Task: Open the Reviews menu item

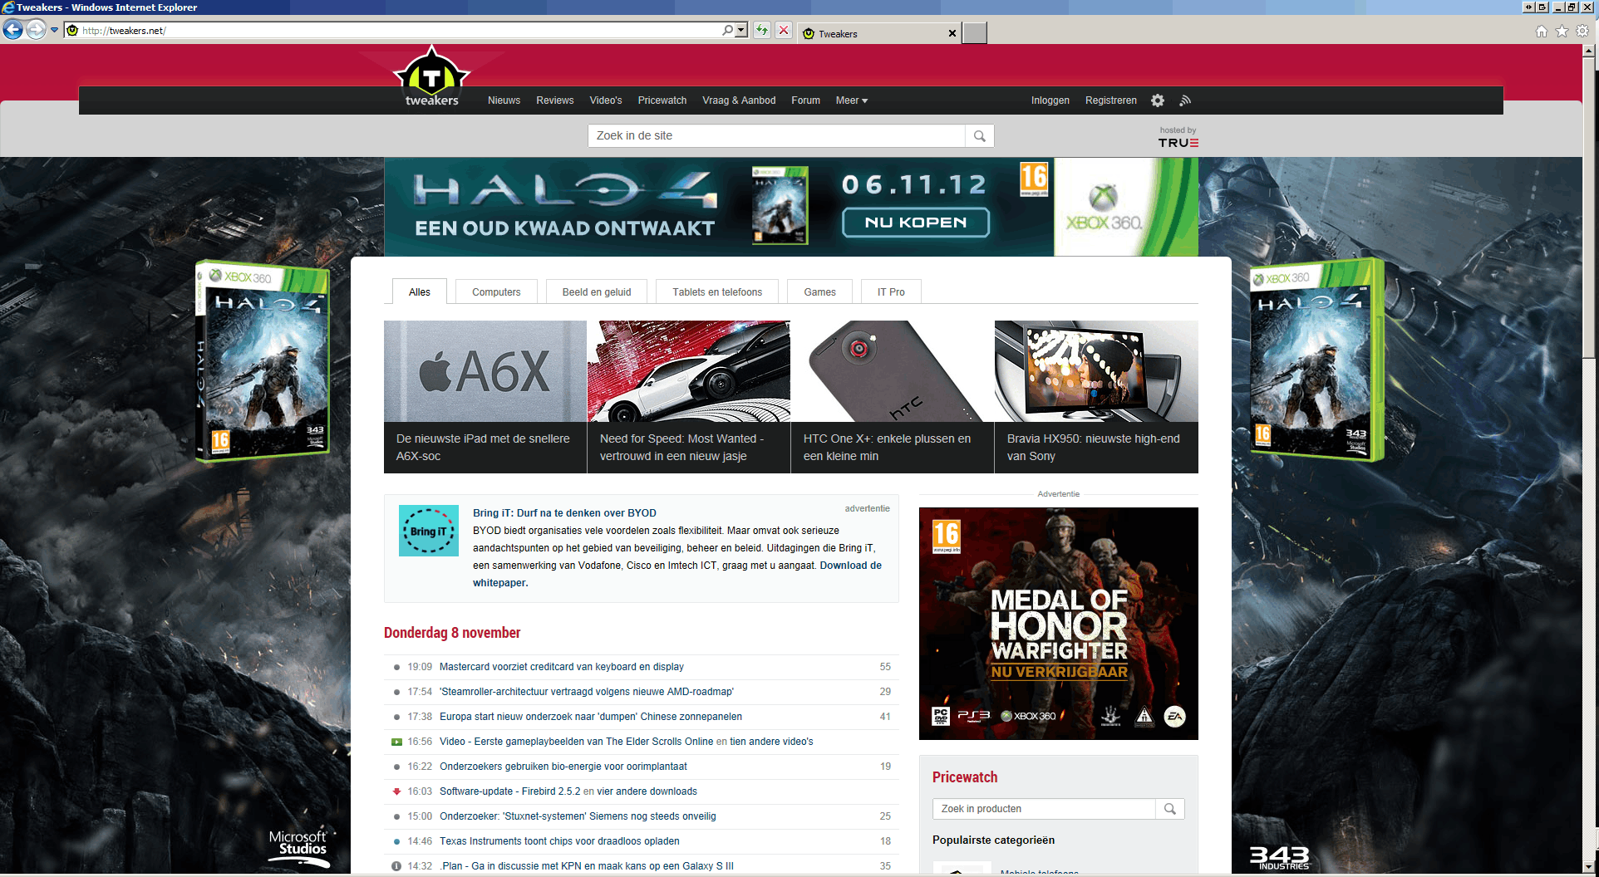Action: point(554,100)
